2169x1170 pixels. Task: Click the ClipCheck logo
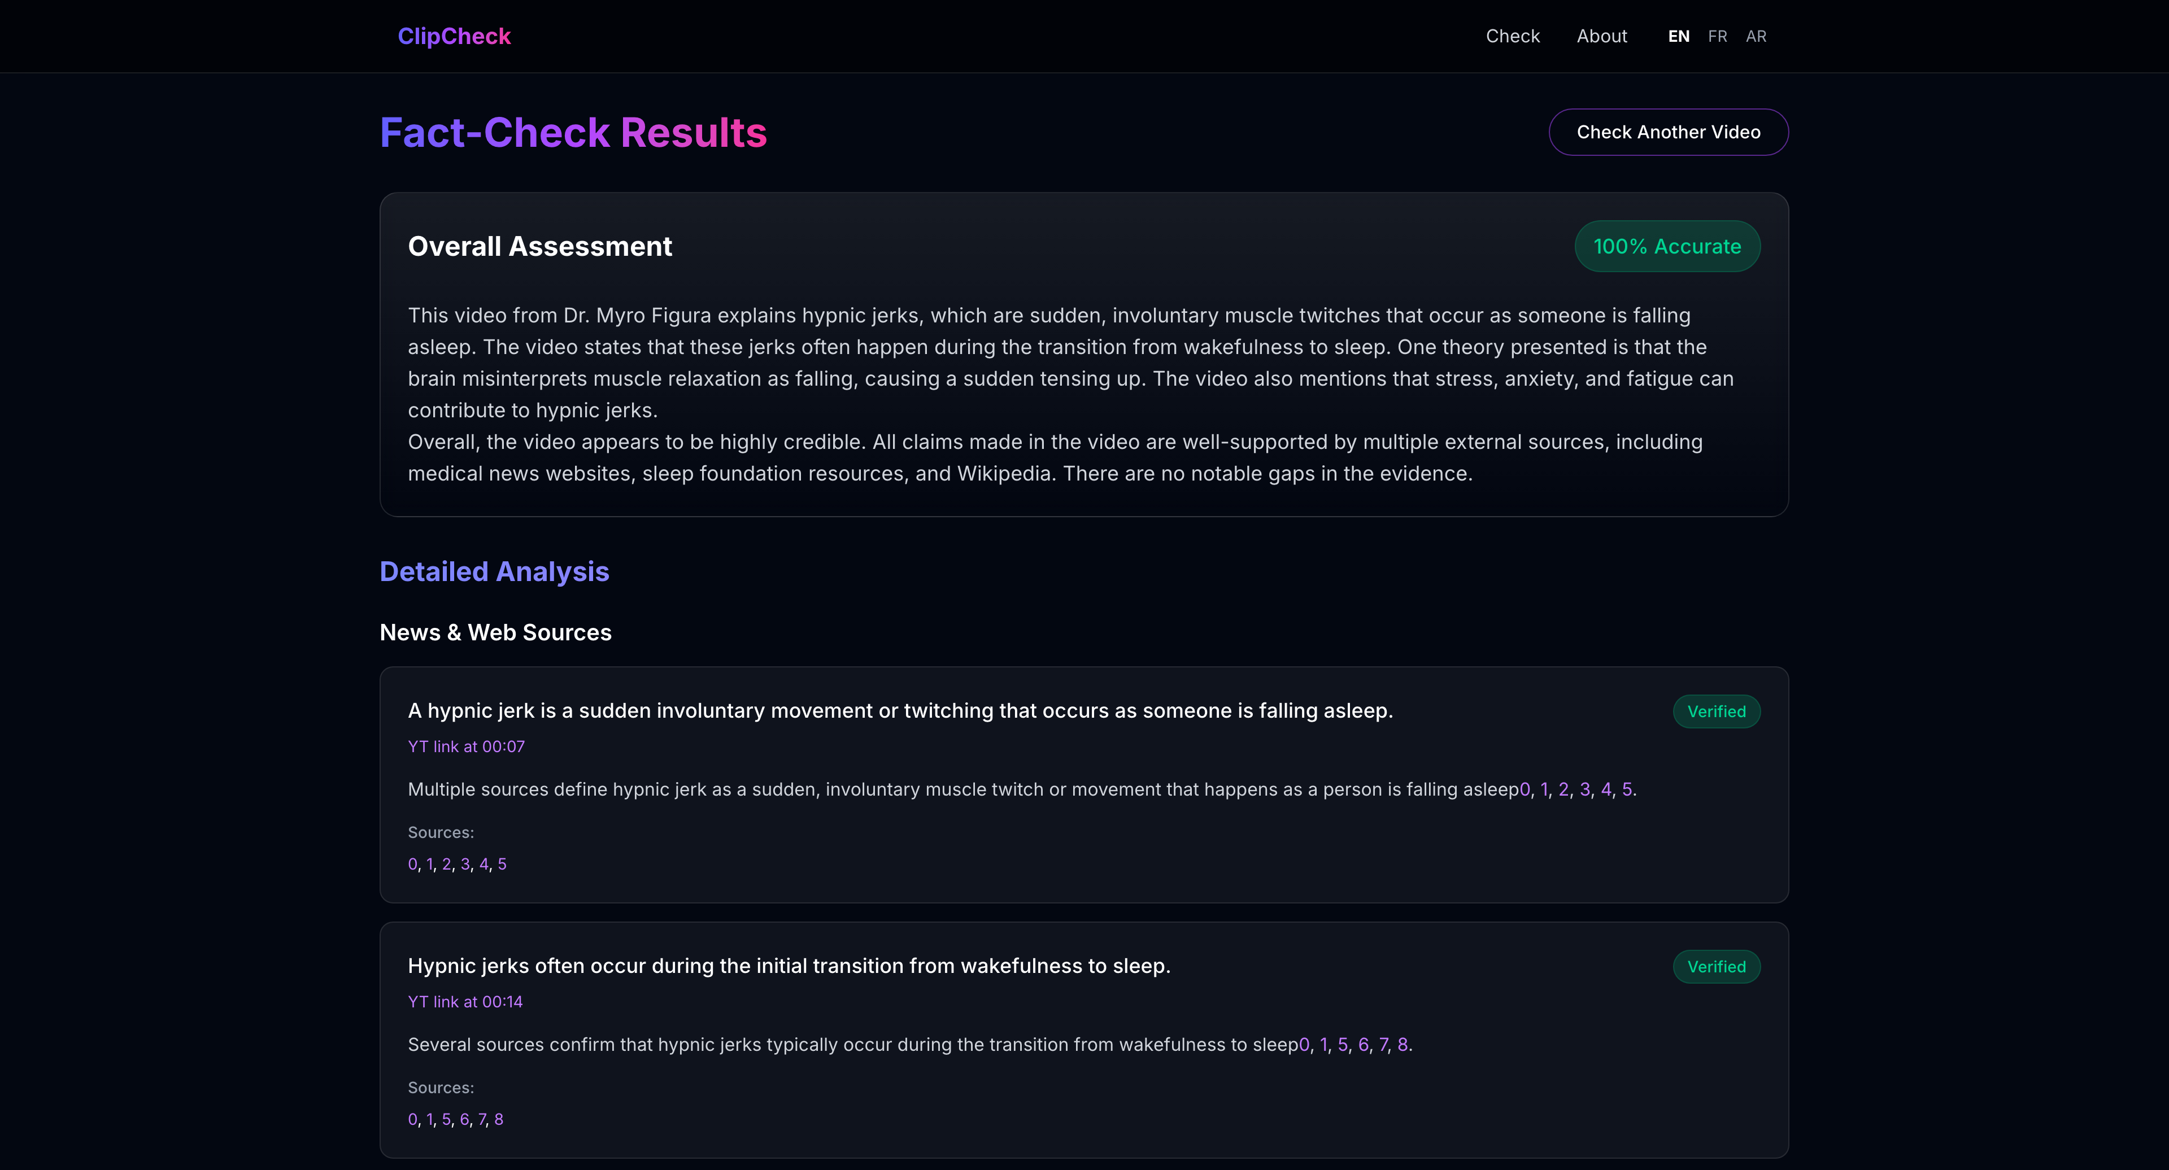pyautogui.click(x=454, y=36)
